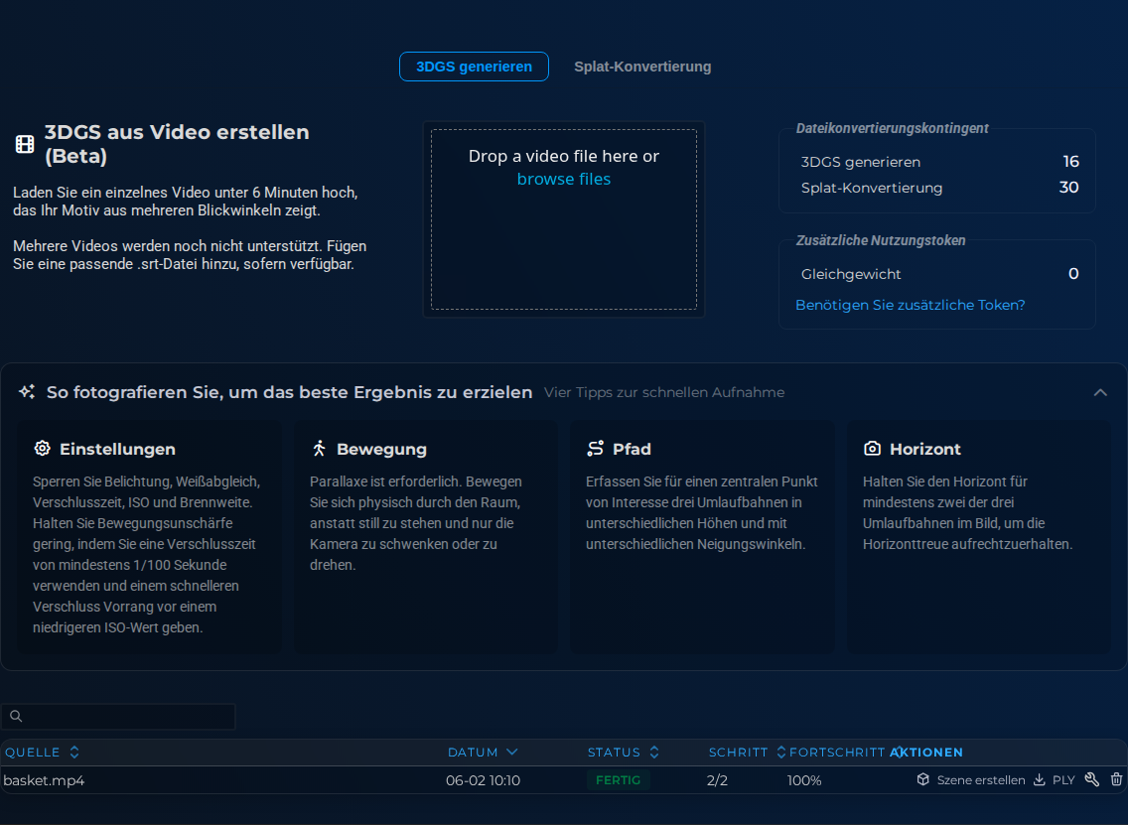
Task: Click the date 06-02 10:10 cell
Action: pos(483,780)
